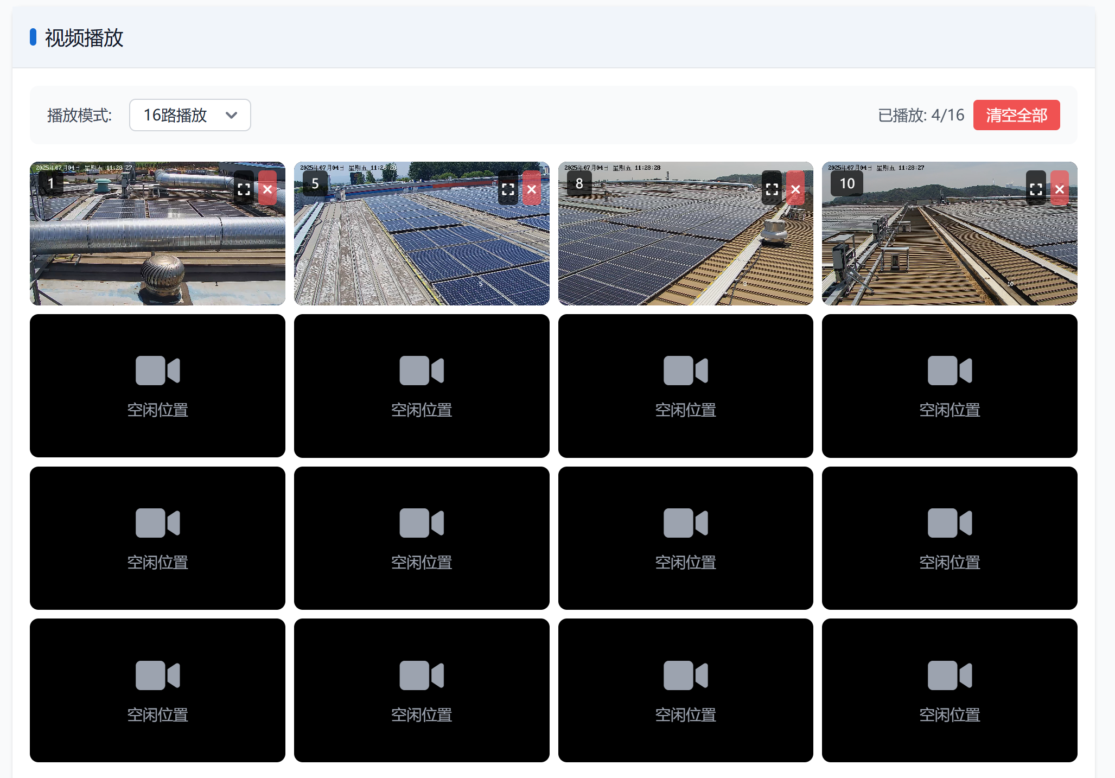The height and width of the screenshot is (778, 1115).
Task: Close the camera 8 video feed
Action: coord(795,188)
